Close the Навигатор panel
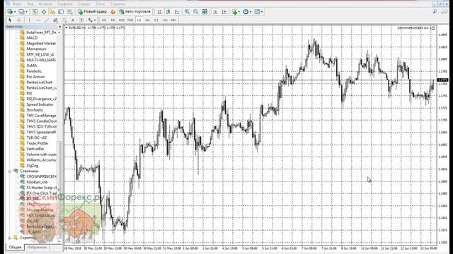This screenshot has height=254, width=453. pos(59,27)
